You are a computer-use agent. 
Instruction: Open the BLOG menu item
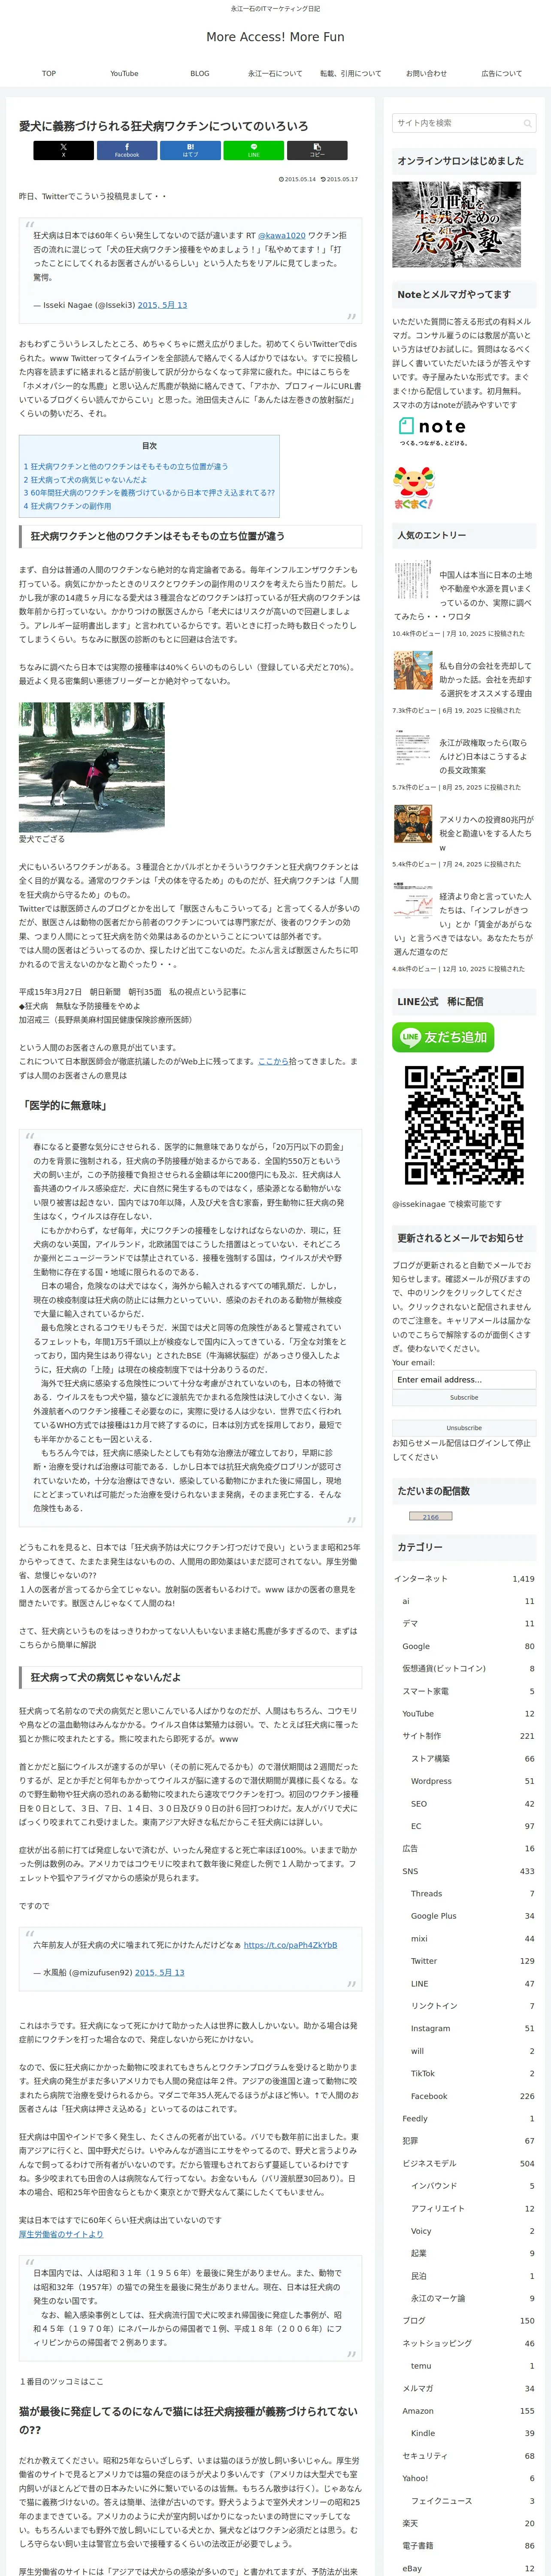coord(200,73)
